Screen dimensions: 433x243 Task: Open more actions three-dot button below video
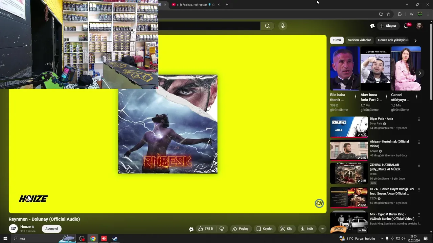click(322, 229)
